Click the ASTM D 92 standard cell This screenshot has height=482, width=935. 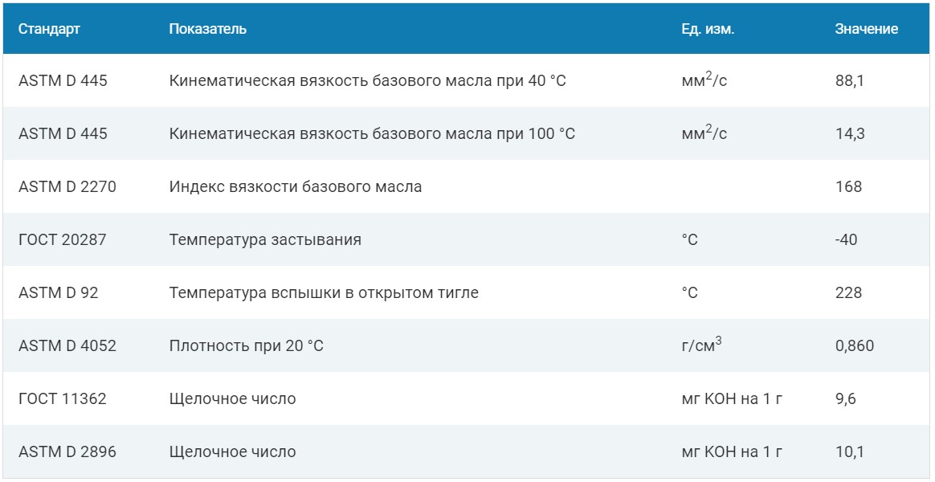[x=59, y=293]
